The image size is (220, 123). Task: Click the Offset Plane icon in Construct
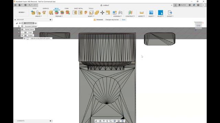[x=130, y=13]
